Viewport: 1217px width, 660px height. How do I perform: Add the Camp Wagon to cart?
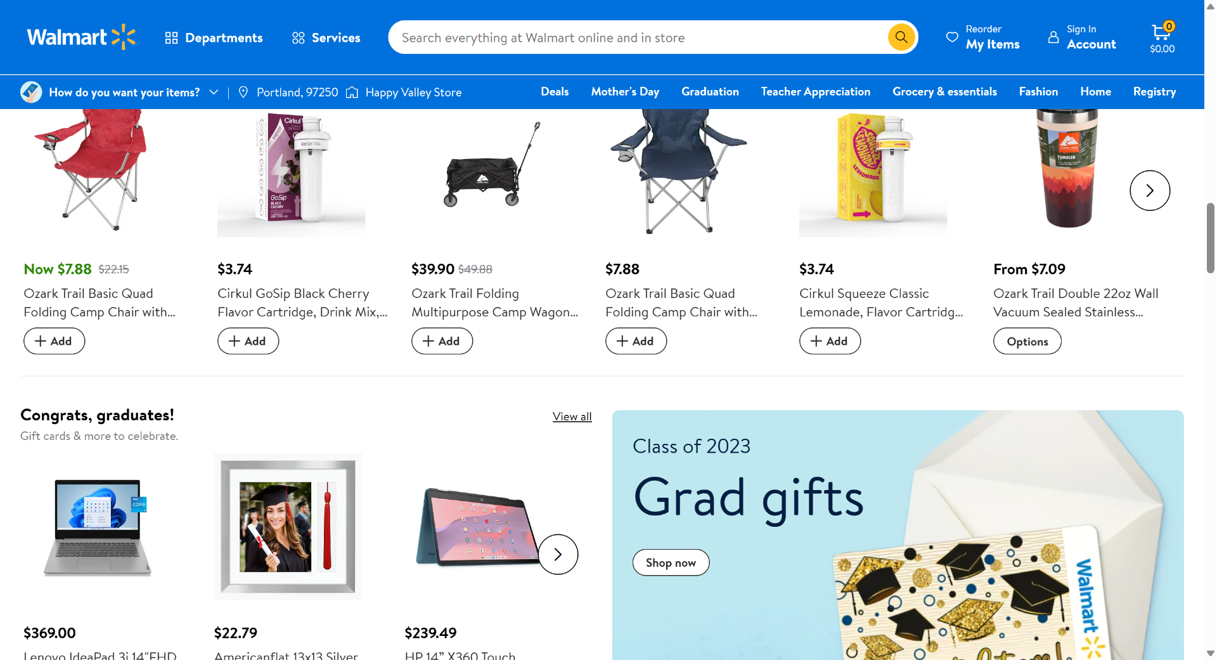click(442, 341)
